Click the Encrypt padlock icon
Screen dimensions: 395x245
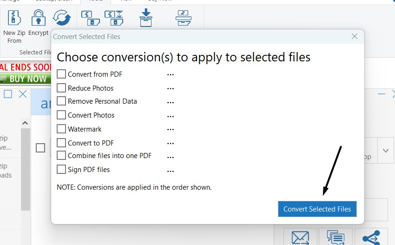pyautogui.click(x=38, y=18)
